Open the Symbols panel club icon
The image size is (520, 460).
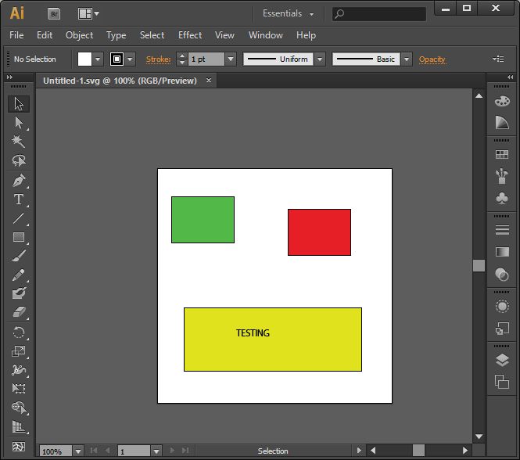point(502,198)
